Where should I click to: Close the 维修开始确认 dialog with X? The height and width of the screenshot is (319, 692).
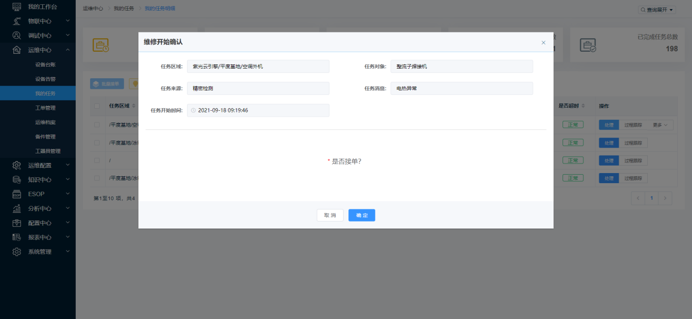(x=543, y=43)
